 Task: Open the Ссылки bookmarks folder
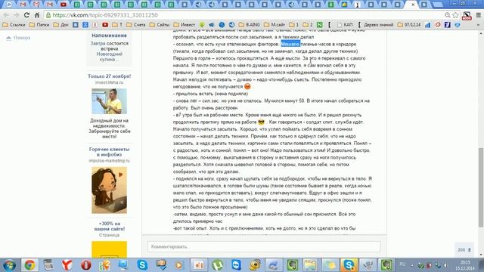tap(14, 25)
